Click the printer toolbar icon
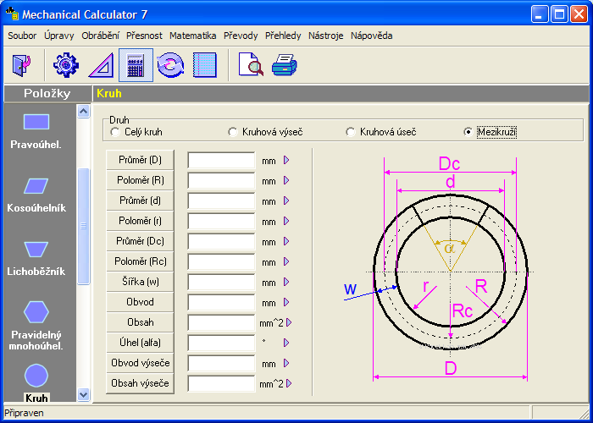The height and width of the screenshot is (423, 593). click(x=285, y=65)
